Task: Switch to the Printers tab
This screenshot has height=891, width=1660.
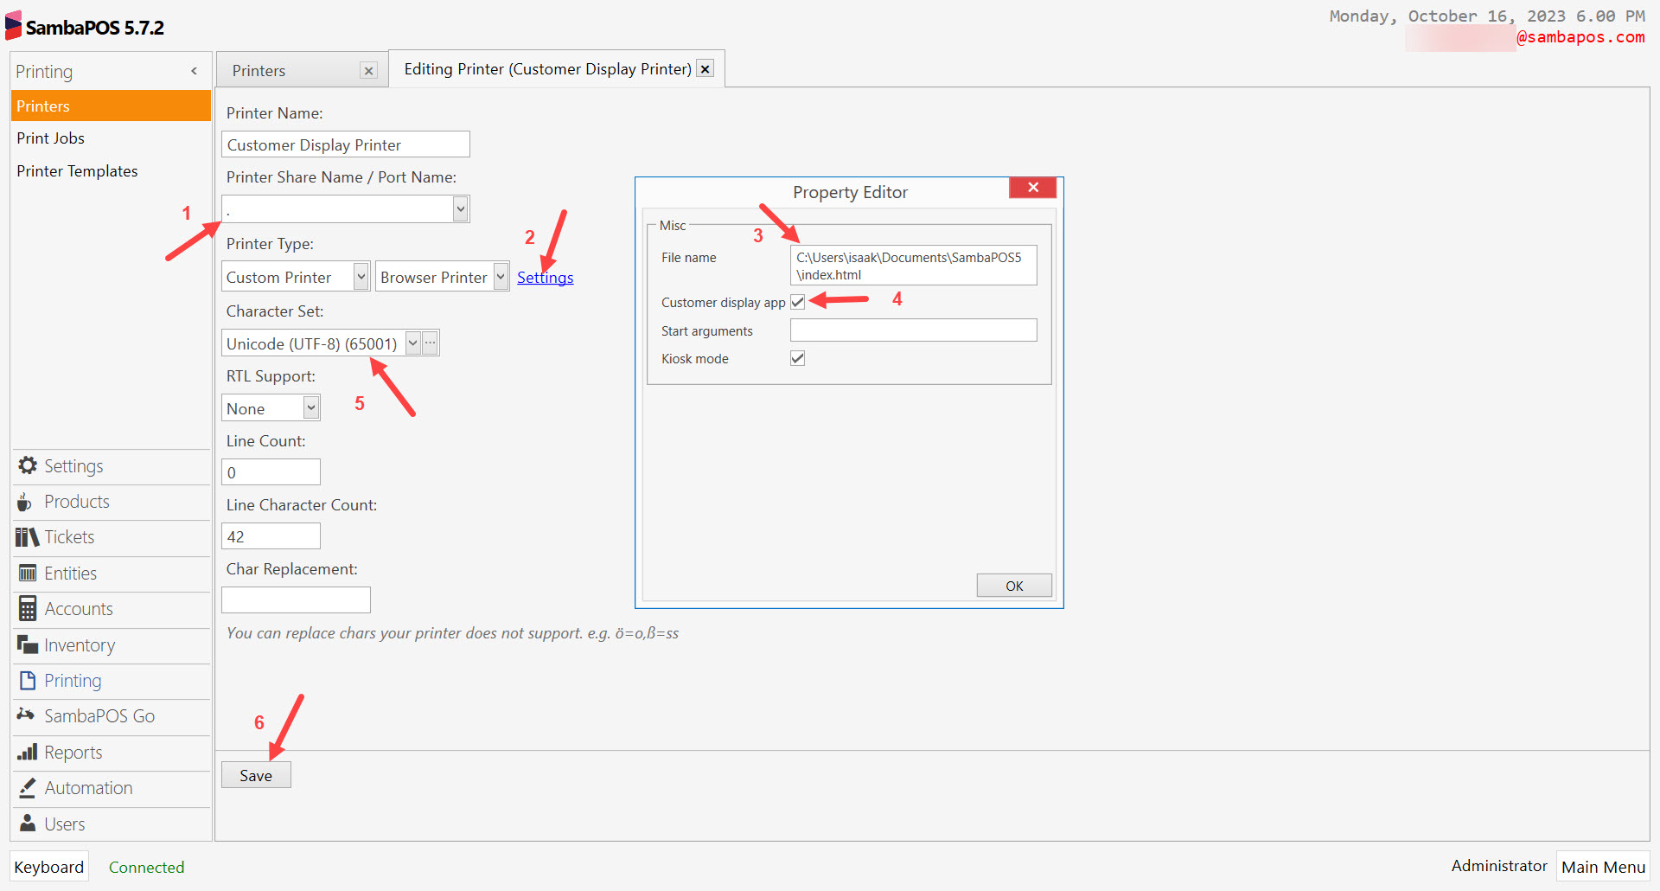Action: pyautogui.click(x=258, y=70)
